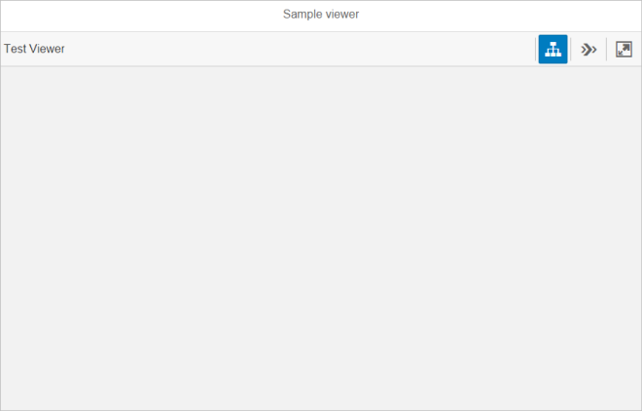Screen dimensions: 642x411
Task: Toggle full screen mode icon at right
Action: (624, 50)
